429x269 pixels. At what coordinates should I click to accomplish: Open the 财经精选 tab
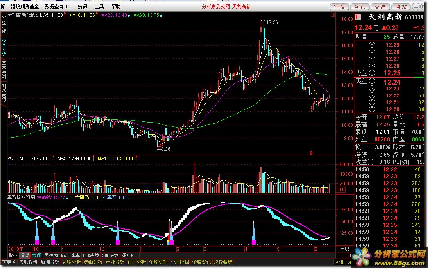223,262
